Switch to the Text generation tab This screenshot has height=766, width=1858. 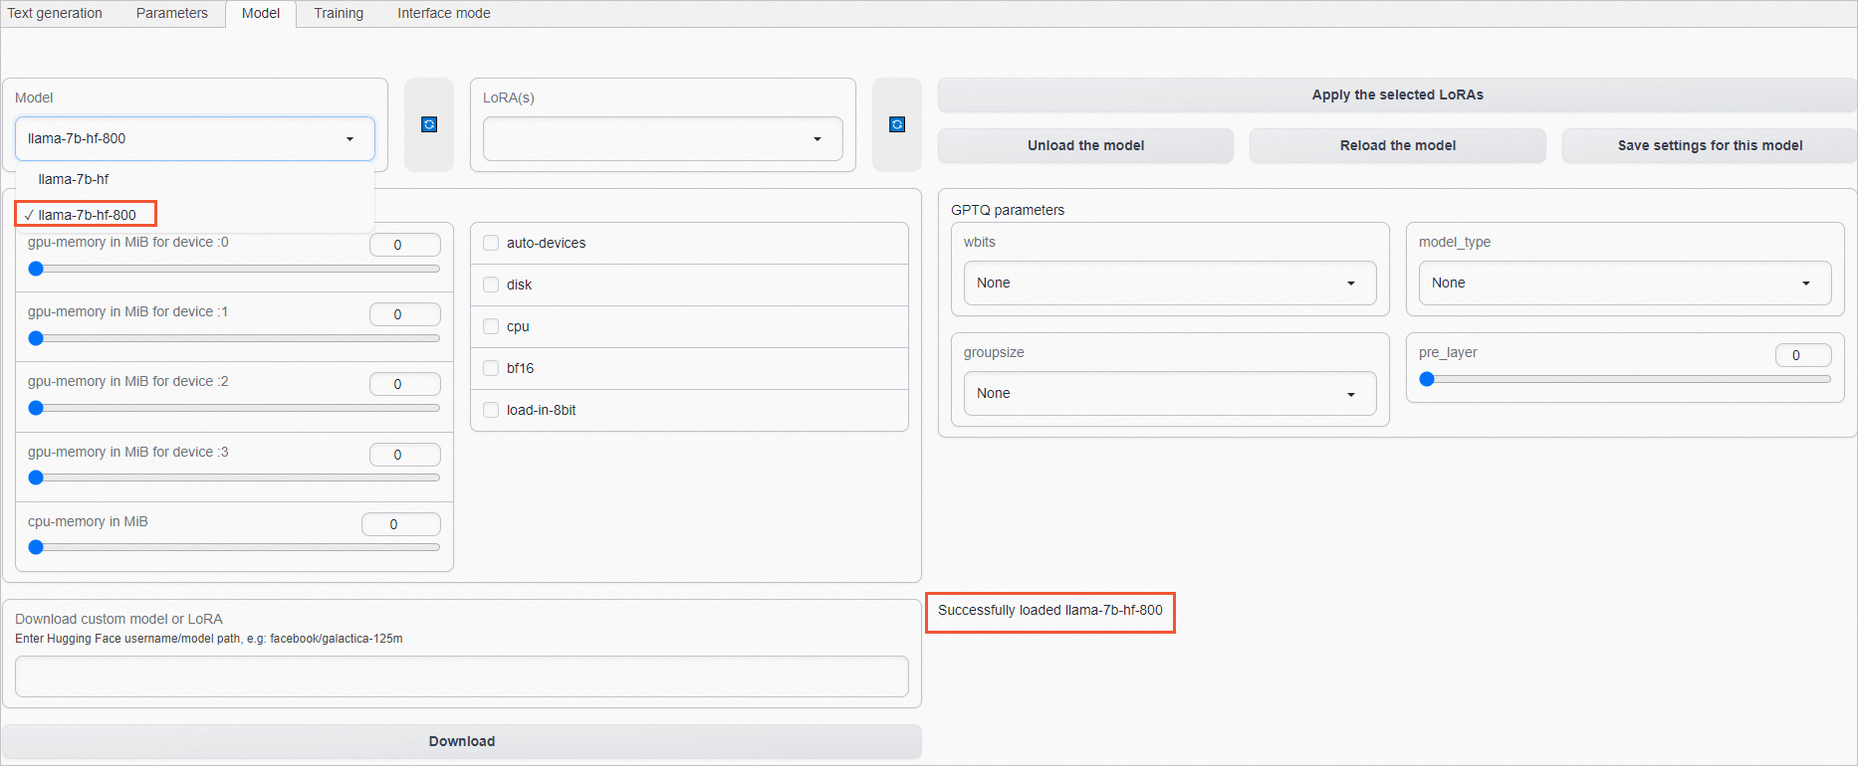click(55, 13)
